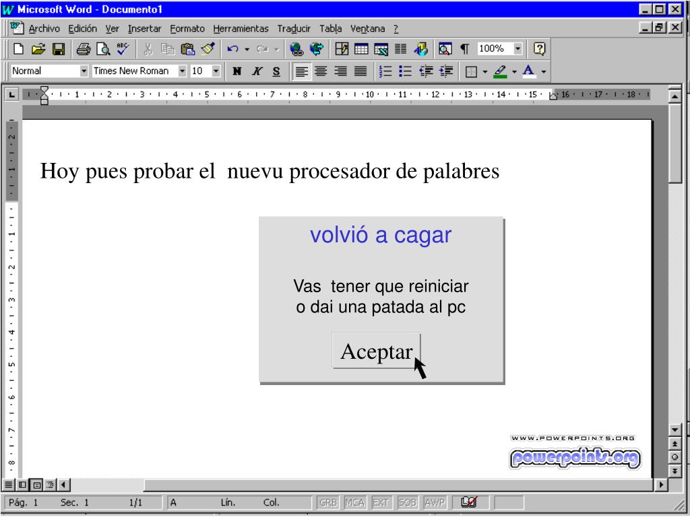The image size is (690, 517).
Task: Open the 100% zoom dropdown
Action: pos(518,48)
